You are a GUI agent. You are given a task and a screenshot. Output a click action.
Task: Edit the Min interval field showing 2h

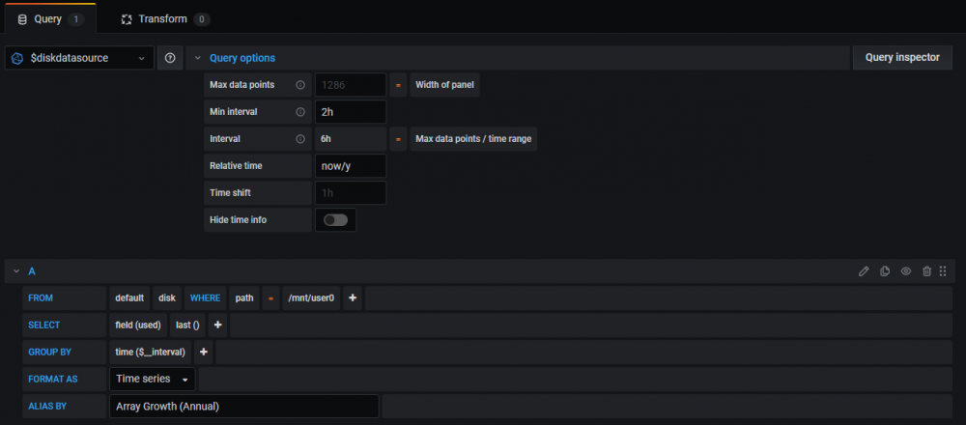click(351, 112)
